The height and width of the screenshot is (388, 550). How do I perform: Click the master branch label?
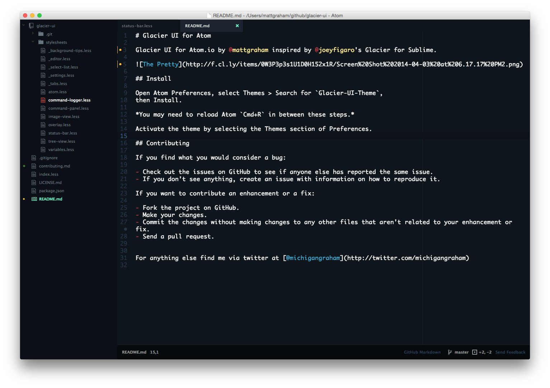(x=461, y=352)
